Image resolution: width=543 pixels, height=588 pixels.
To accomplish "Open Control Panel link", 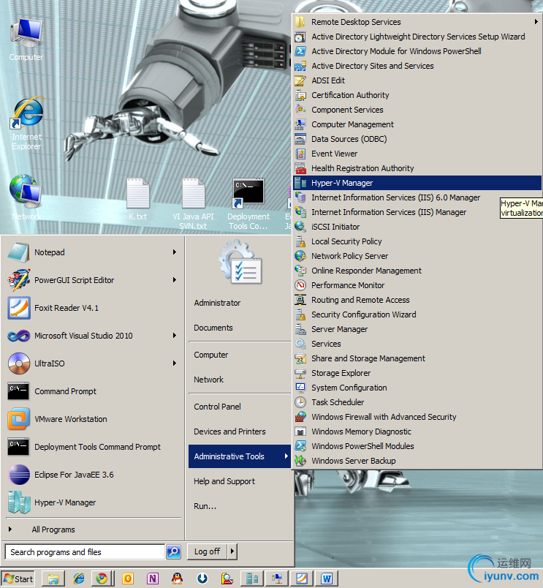I will click(x=217, y=407).
